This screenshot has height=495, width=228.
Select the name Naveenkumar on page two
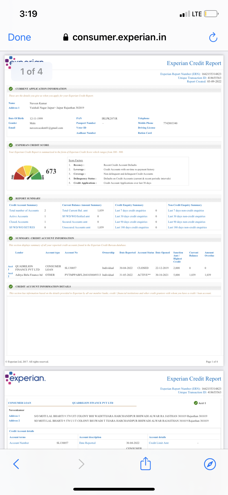pyautogui.click(x=17, y=410)
